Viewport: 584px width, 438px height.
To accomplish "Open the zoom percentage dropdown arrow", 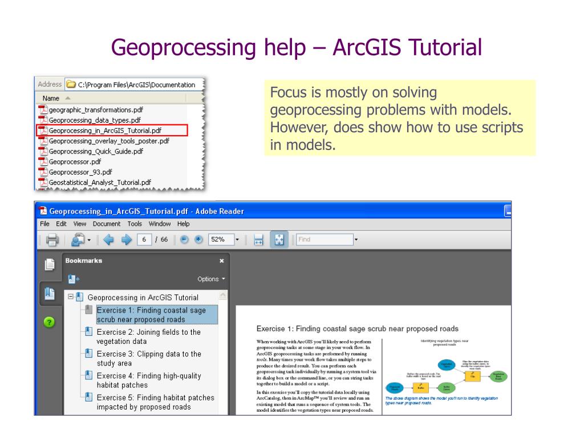I will pyautogui.click(x=237, y=240).
